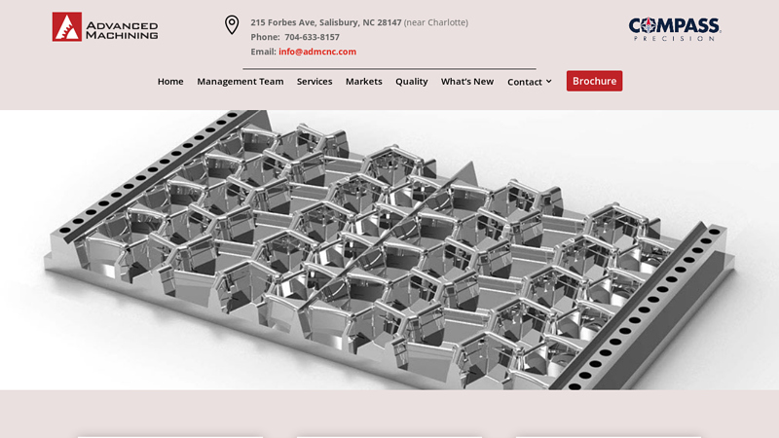Open the Home page
The image size is (779, 438).
tap(170, 82)
